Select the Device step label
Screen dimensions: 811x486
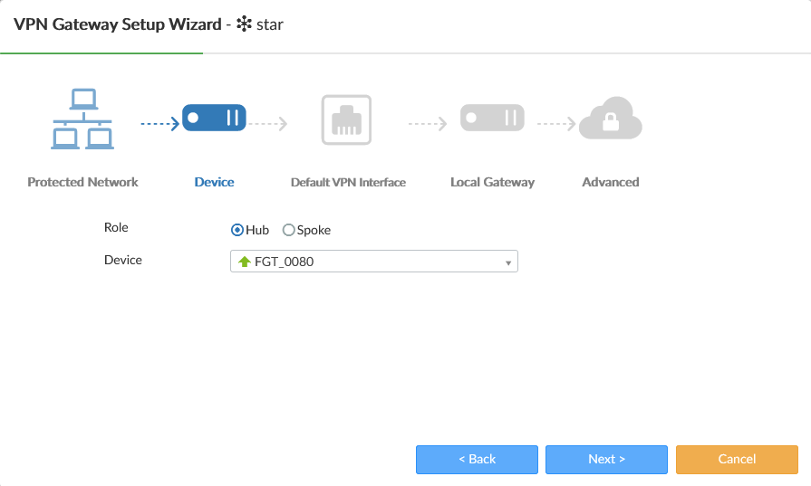[214, 182]
